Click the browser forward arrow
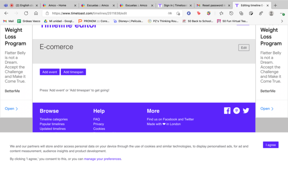288x180 pixels. coord(16,13)
